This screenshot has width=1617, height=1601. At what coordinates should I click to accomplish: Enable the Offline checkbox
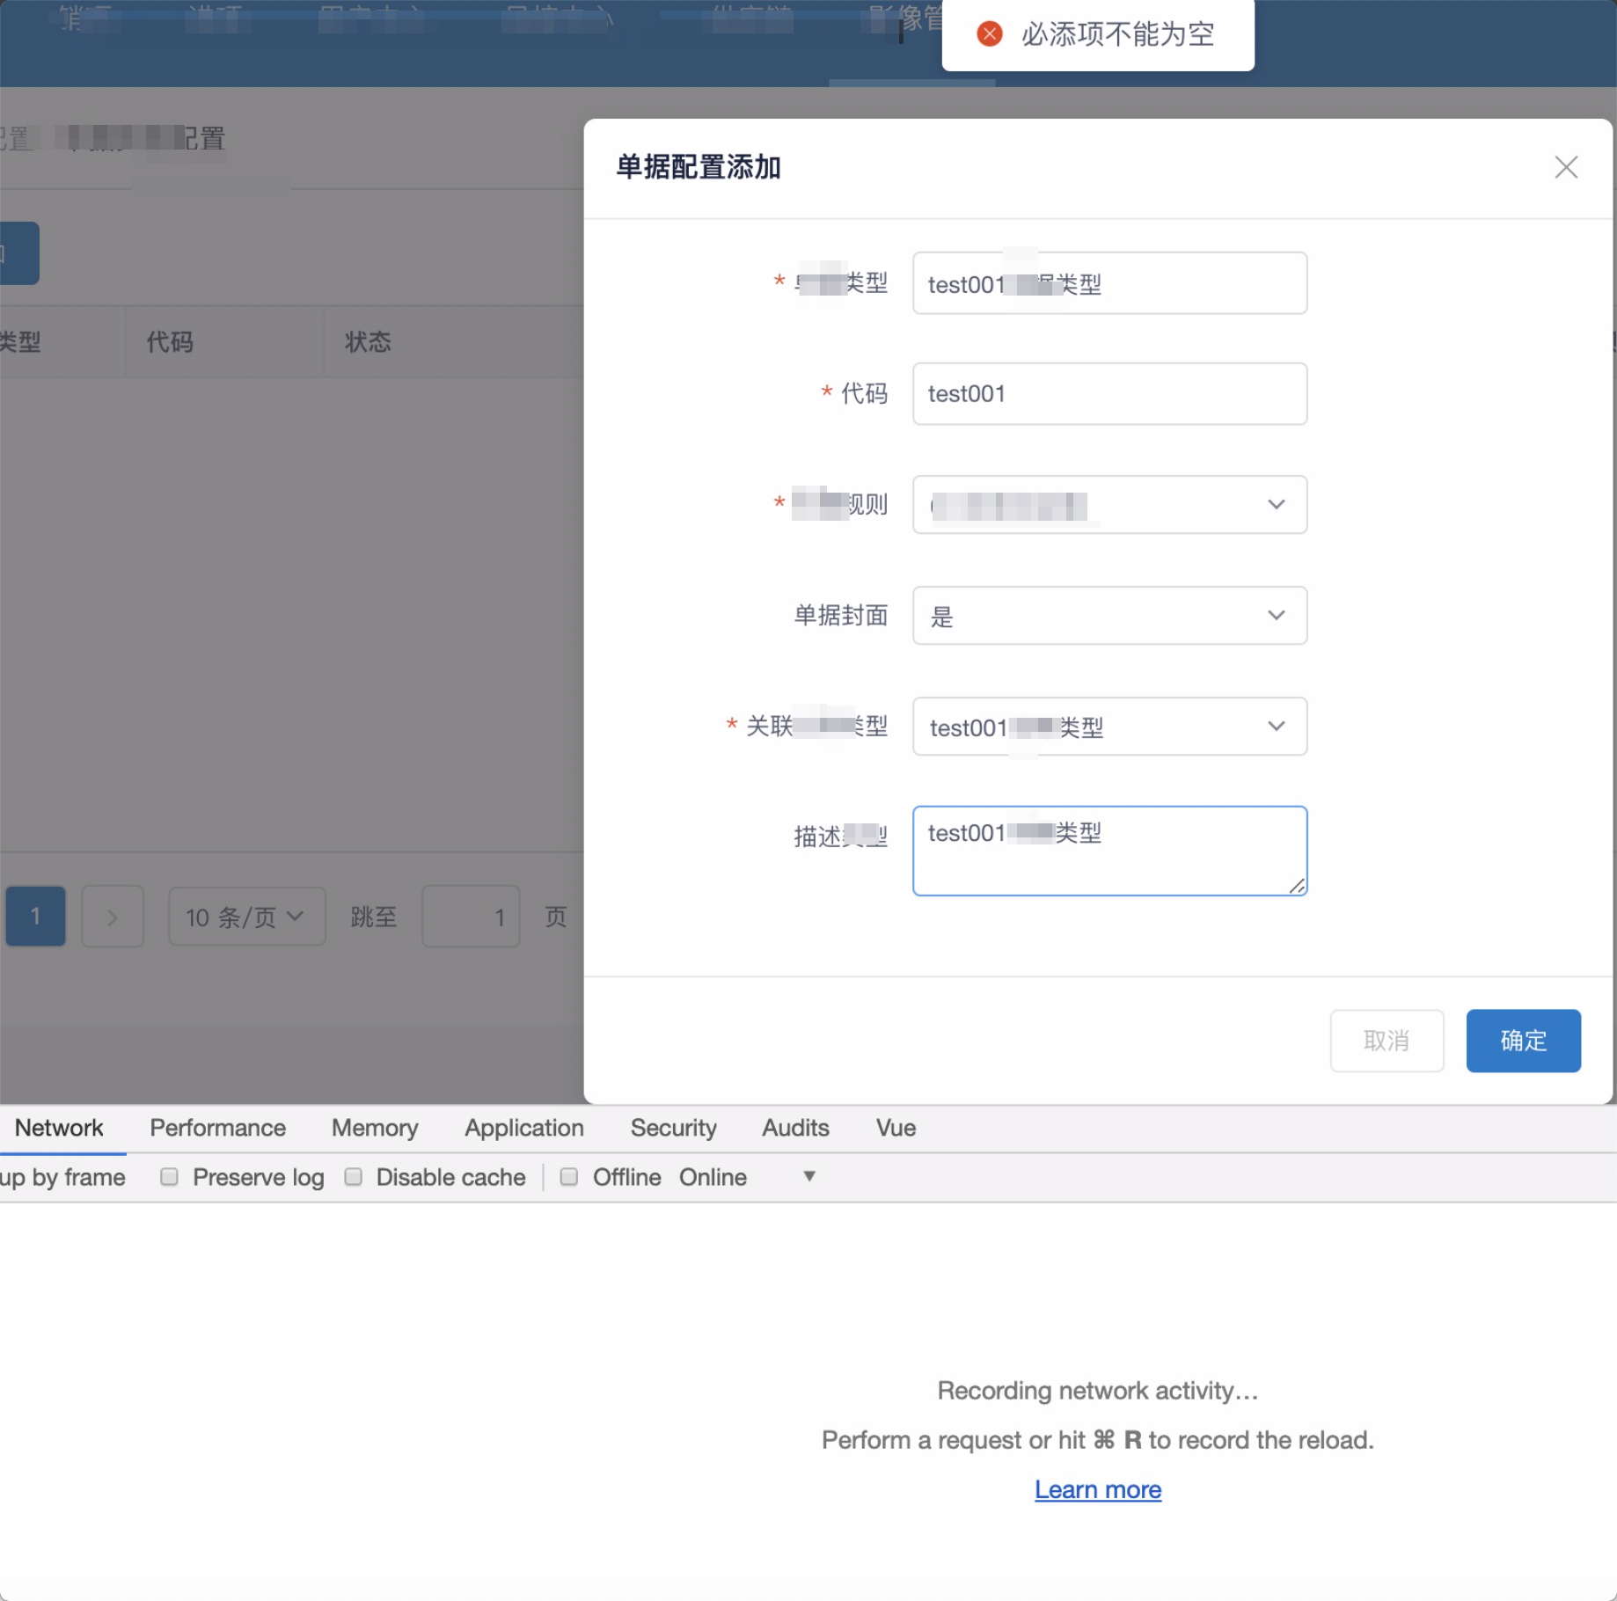tap(569, 1176)
